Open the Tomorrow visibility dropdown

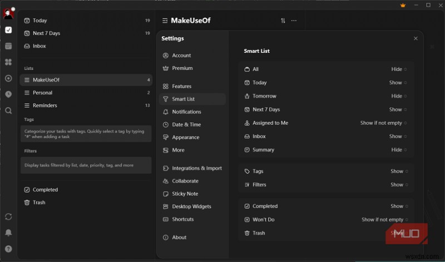[x=399, y=96]
